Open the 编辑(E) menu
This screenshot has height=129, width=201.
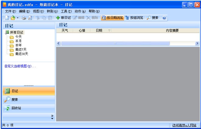[24, 11]
